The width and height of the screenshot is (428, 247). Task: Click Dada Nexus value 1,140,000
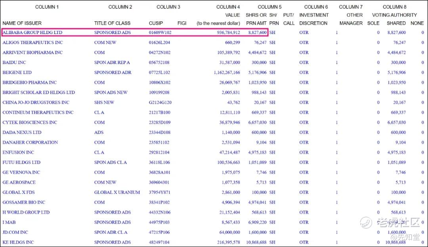[231, 132]
